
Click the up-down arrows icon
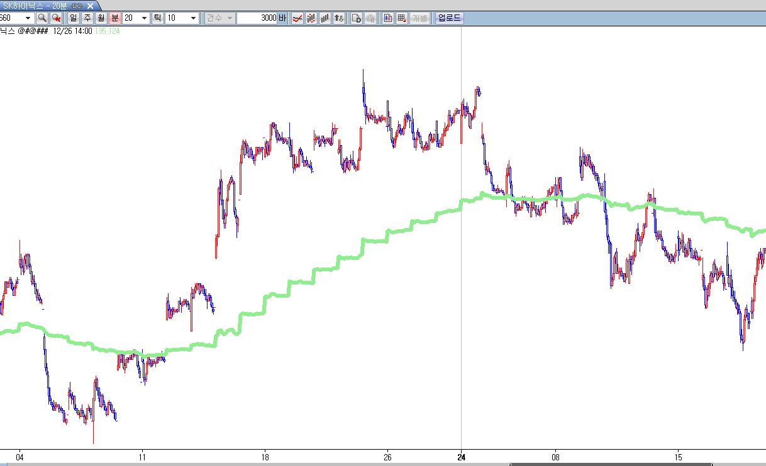(339, 18)
